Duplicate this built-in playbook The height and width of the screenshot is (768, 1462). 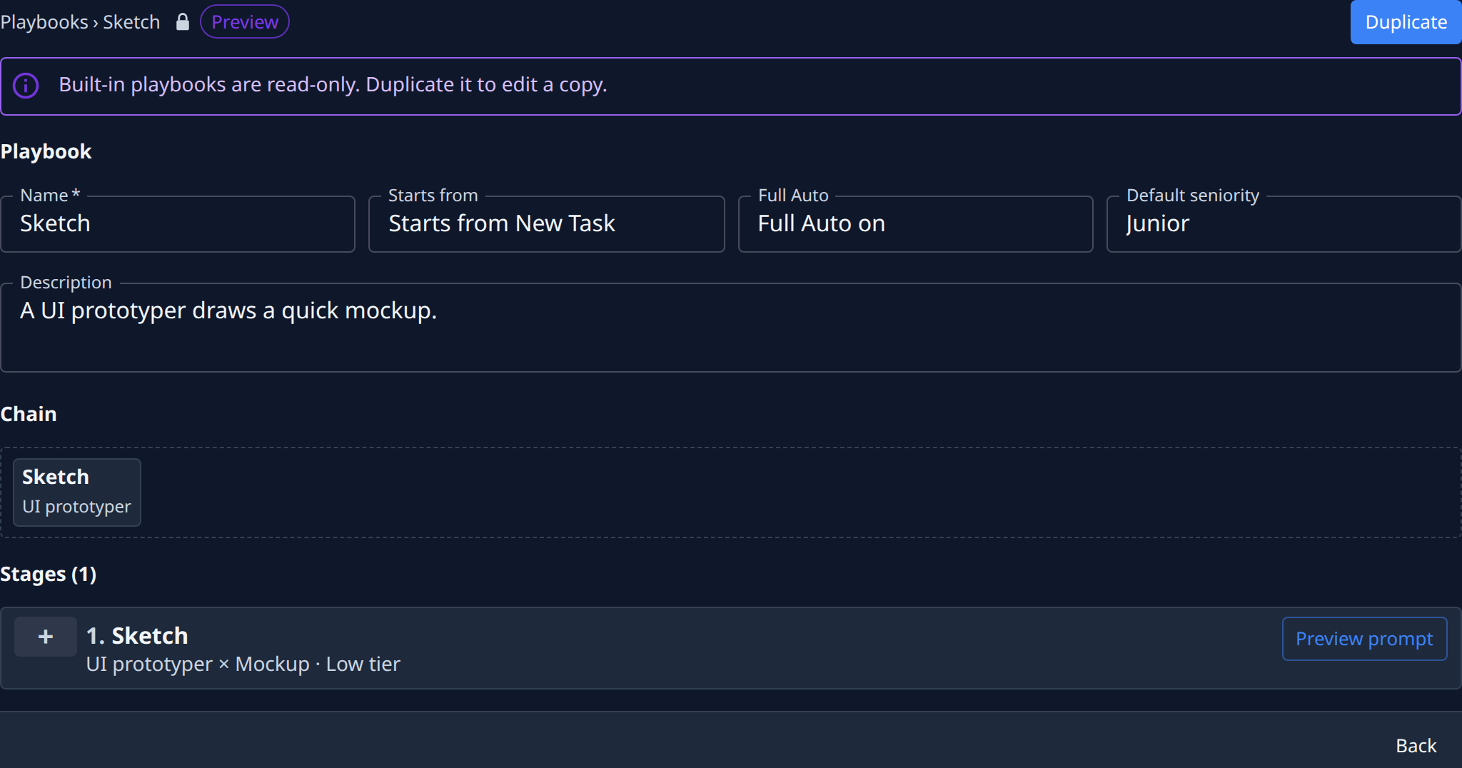[1406, 22]
